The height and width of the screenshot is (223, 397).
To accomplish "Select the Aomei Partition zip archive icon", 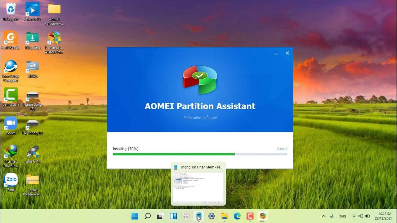I will (x=33, y=185).
